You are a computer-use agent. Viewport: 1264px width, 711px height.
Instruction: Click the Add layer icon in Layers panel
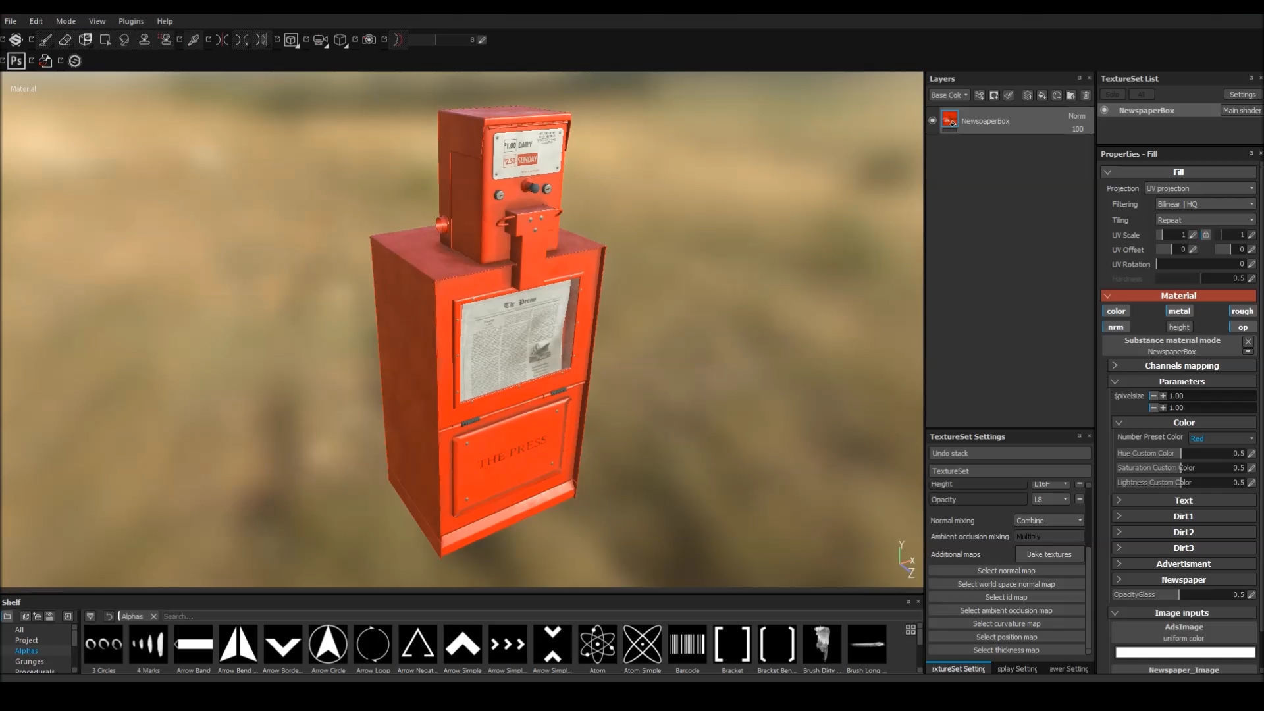click(1028, 95)
